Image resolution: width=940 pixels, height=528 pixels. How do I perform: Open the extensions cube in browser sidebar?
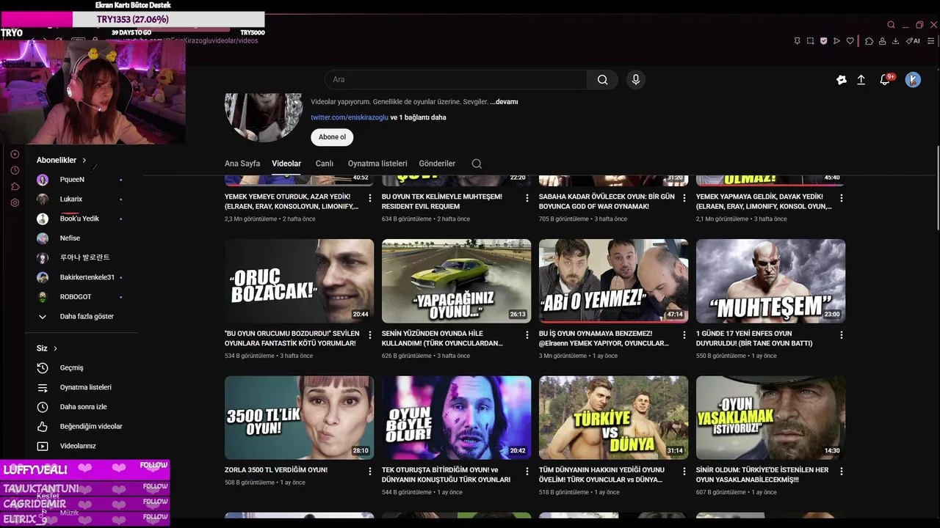[x=15, y=186]
